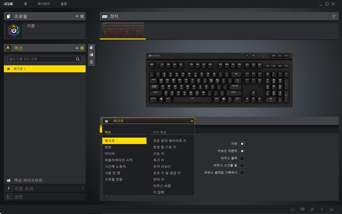Move action to library folder icon
Image resolution: width=342 pixels, height=214 pixels.
91,55
